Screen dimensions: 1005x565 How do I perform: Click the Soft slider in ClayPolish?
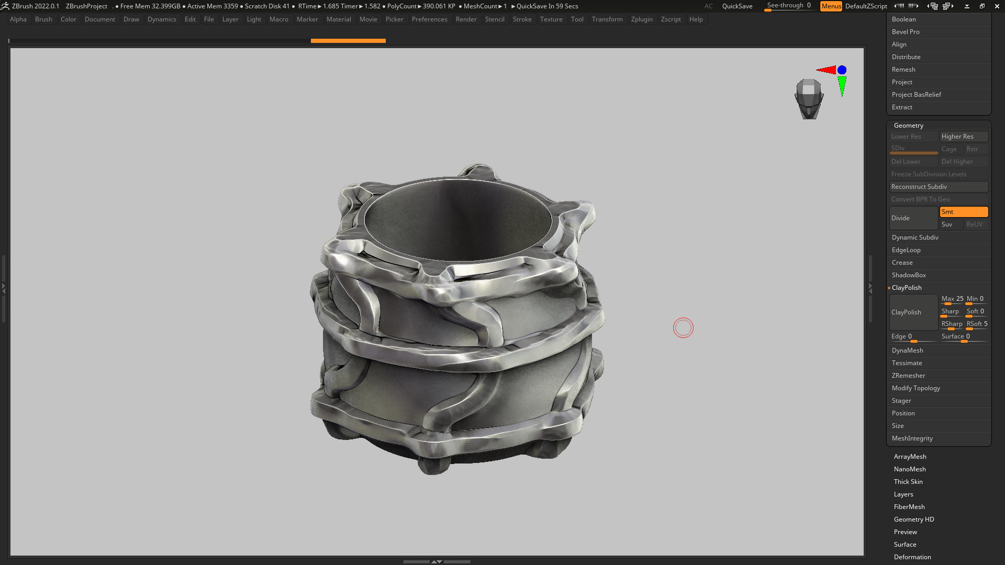(977, 312)
